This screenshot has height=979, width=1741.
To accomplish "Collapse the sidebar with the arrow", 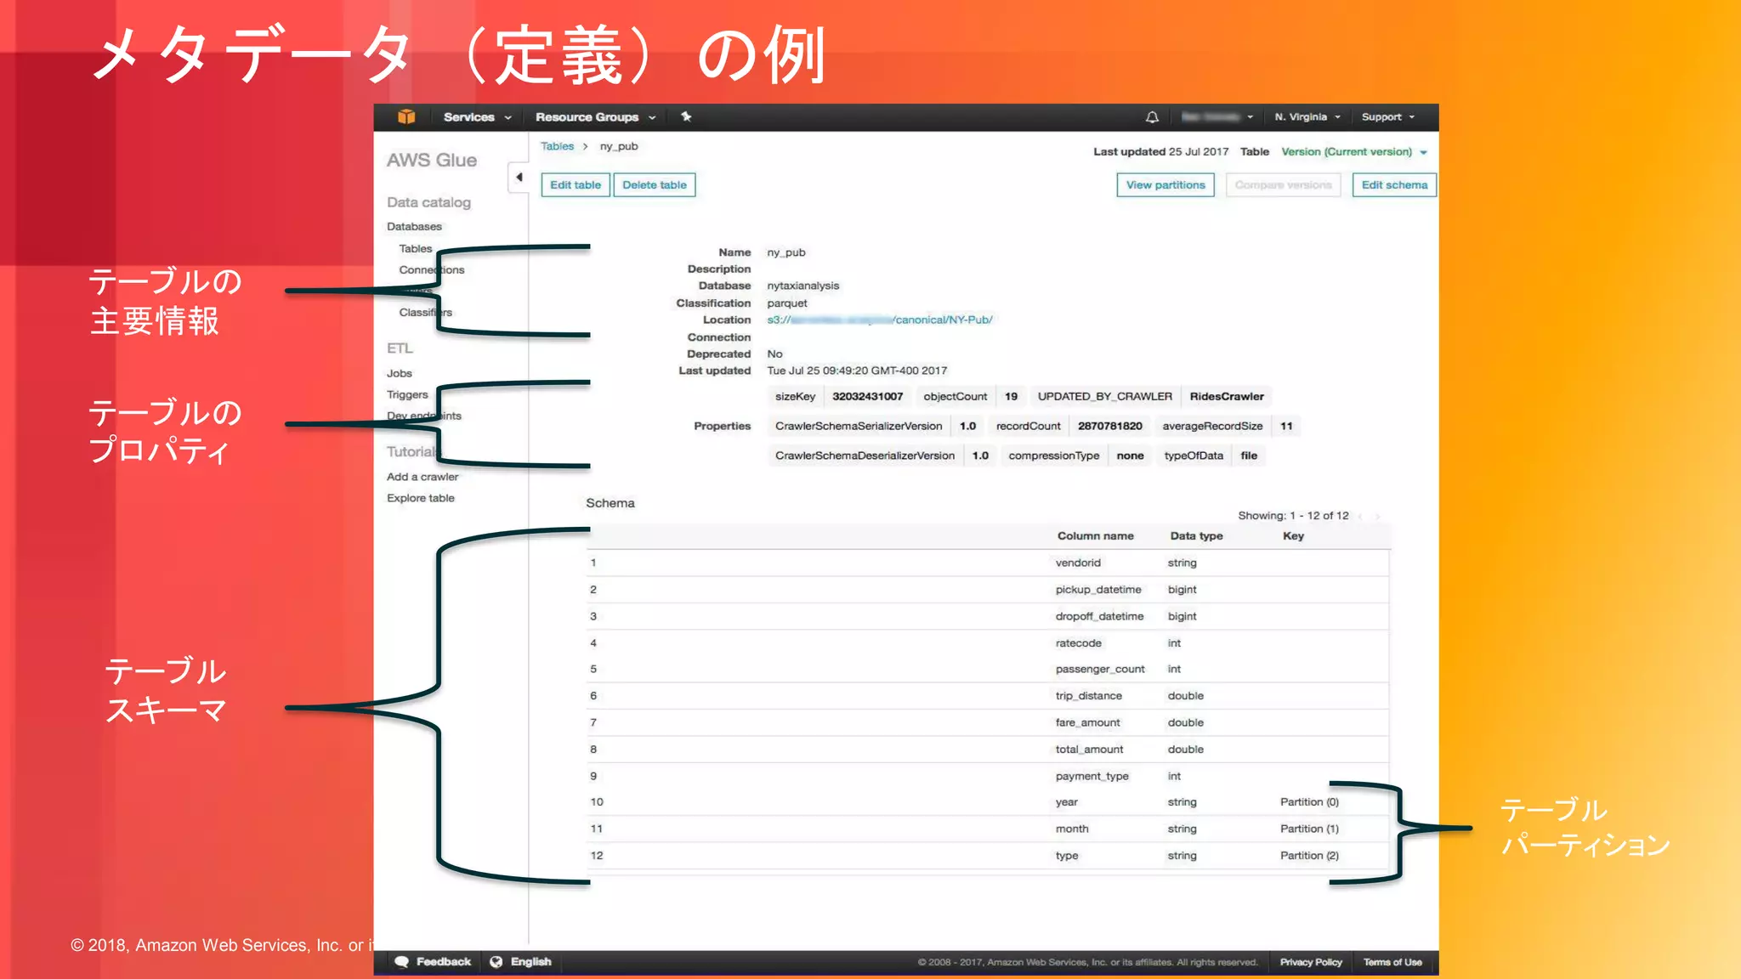I will pos(519,178).
